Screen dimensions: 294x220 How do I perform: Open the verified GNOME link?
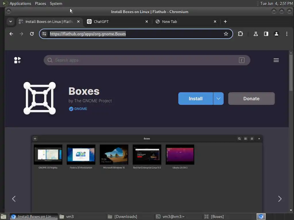[78, 109]
